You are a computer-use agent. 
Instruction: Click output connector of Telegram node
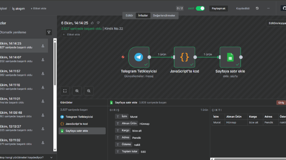[149, 57]
